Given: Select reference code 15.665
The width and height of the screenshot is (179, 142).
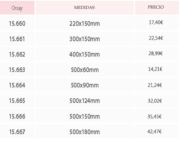Looking at the screenshot, I should click(17, 101).
